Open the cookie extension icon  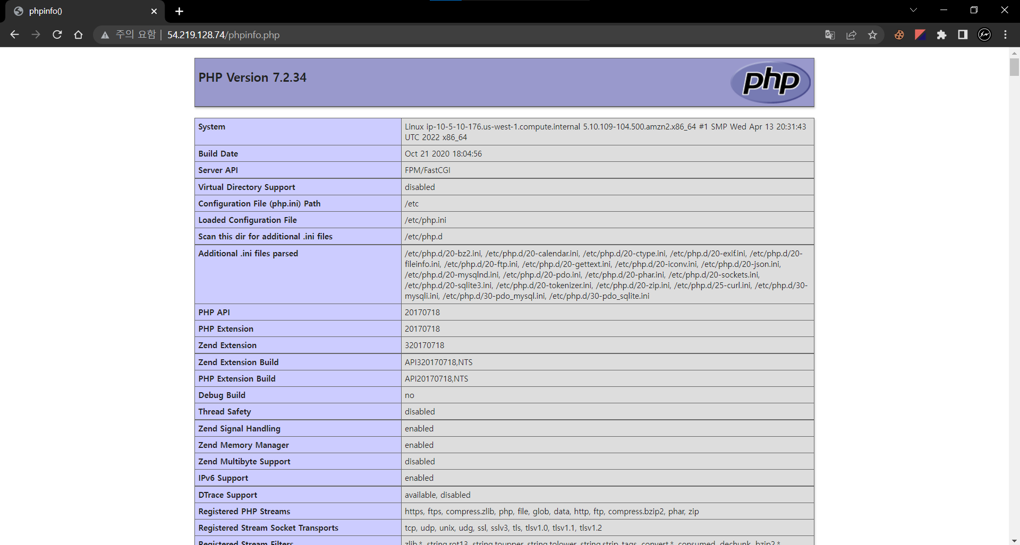click(899, 35)
